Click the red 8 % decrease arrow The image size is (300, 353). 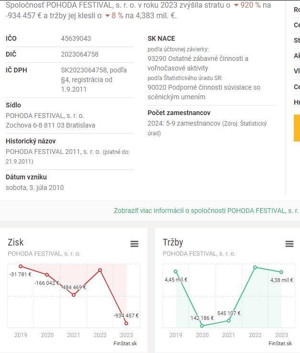tap(108, 15)
